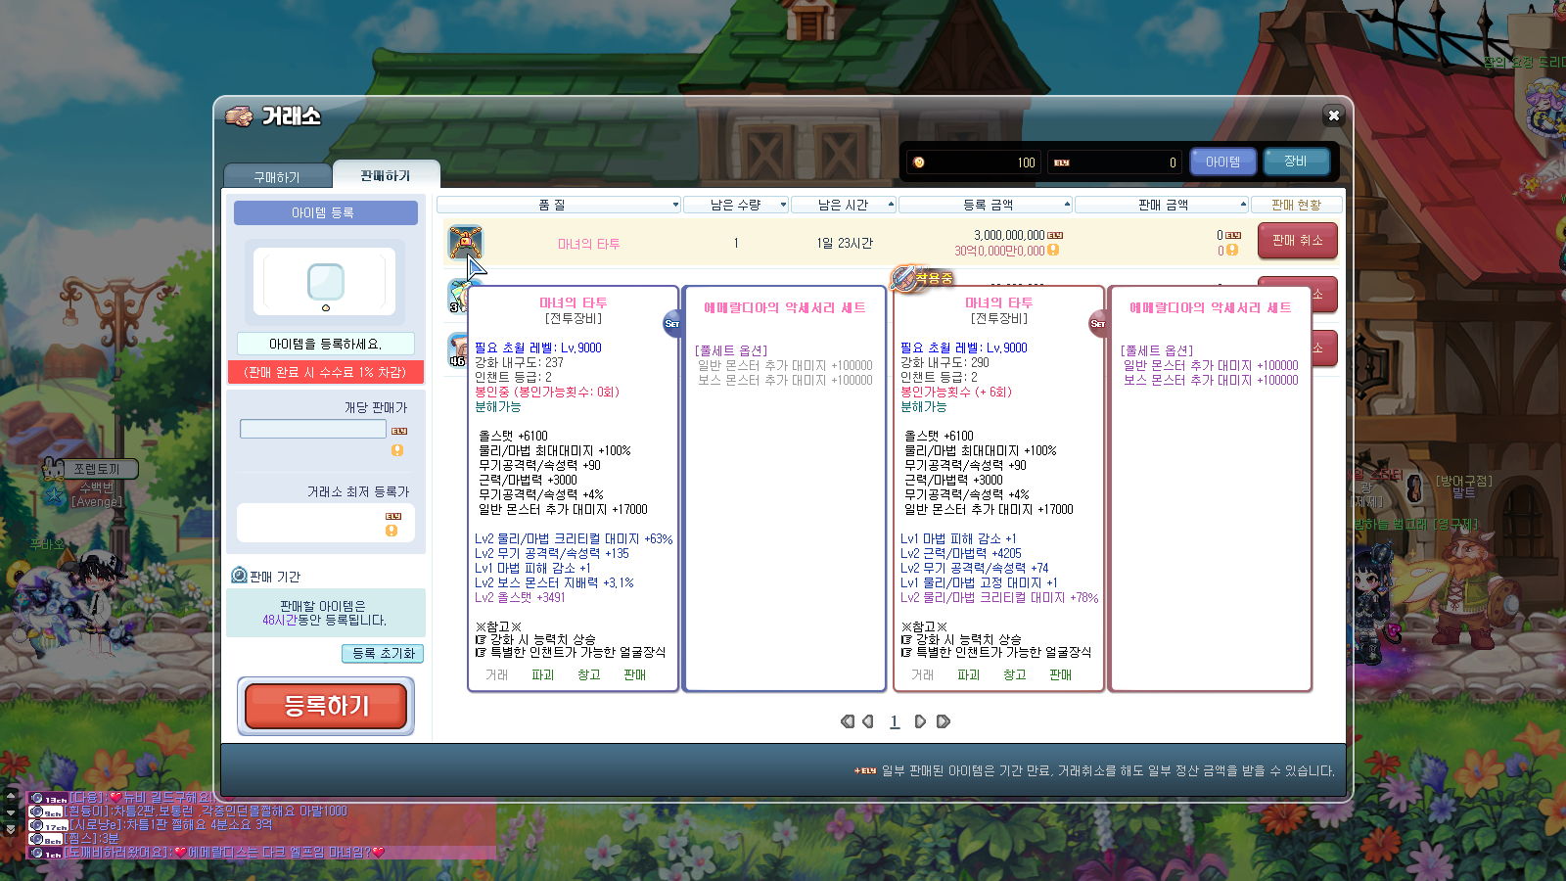Image resolution: width=1566 pixels, height=881 pixels.
Task: Click the chat scroll-up arrow
Action: point(11,797)
